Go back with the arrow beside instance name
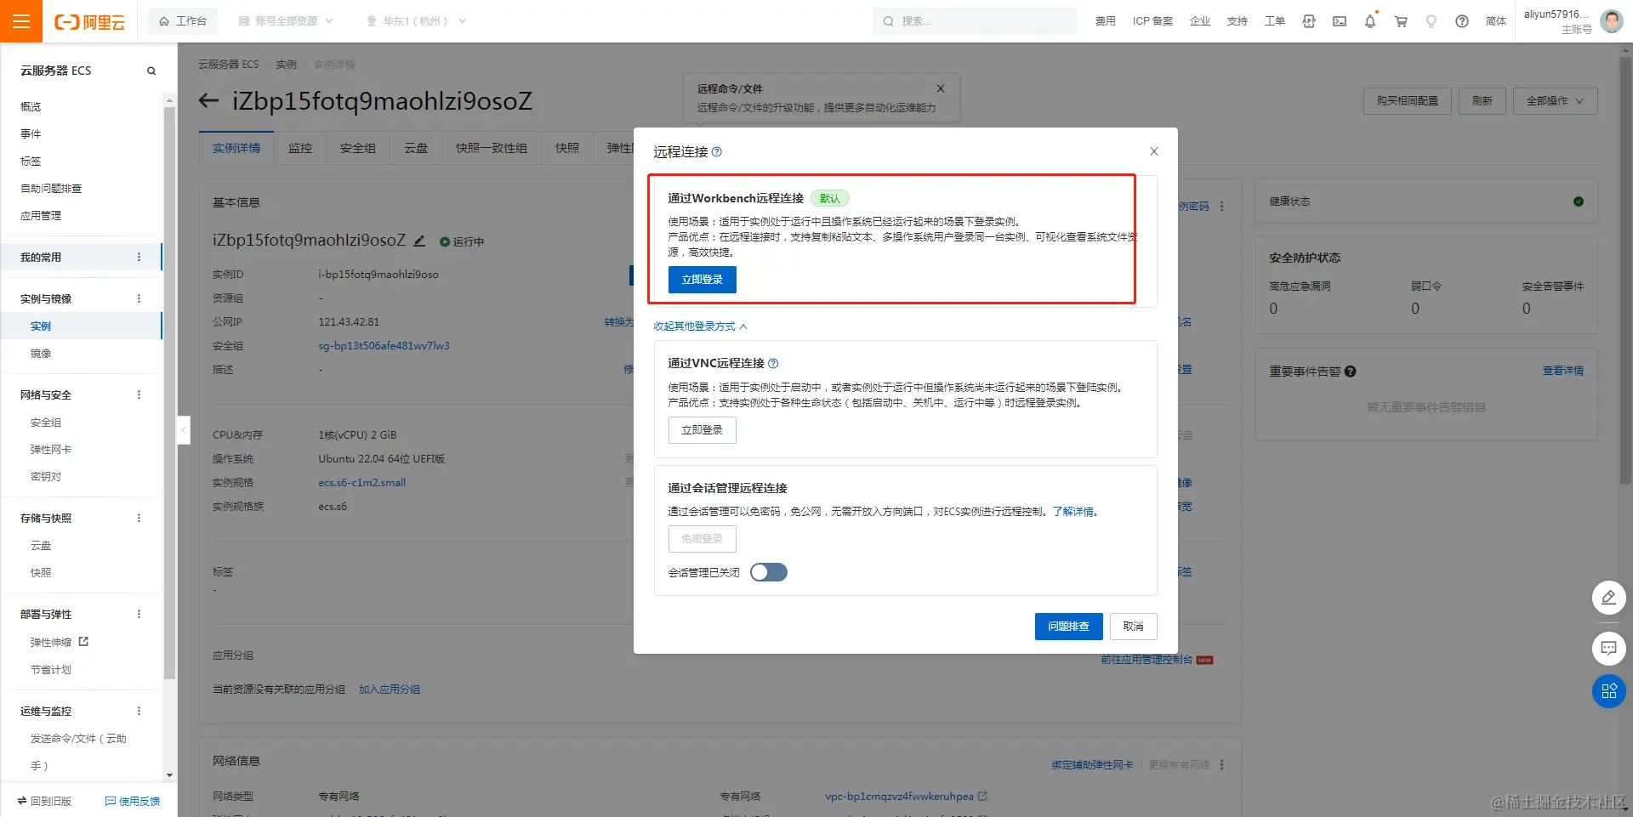Image resolution: width=1633 pixels, height=817 pixels. [208, 101]
